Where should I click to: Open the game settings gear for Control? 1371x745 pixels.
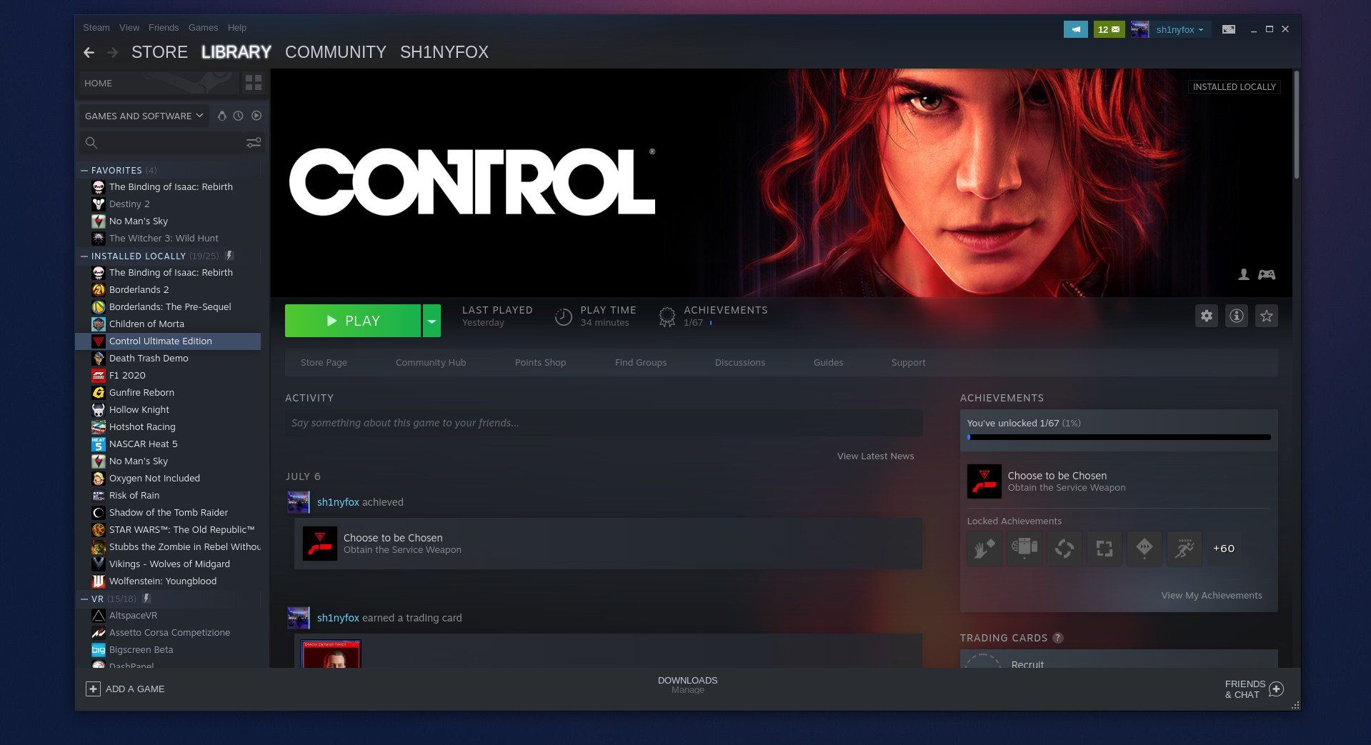pos(1206,315)
